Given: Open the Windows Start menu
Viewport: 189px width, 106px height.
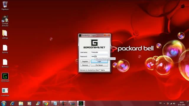Looking at the screenshot, I should tap(4, 103).
